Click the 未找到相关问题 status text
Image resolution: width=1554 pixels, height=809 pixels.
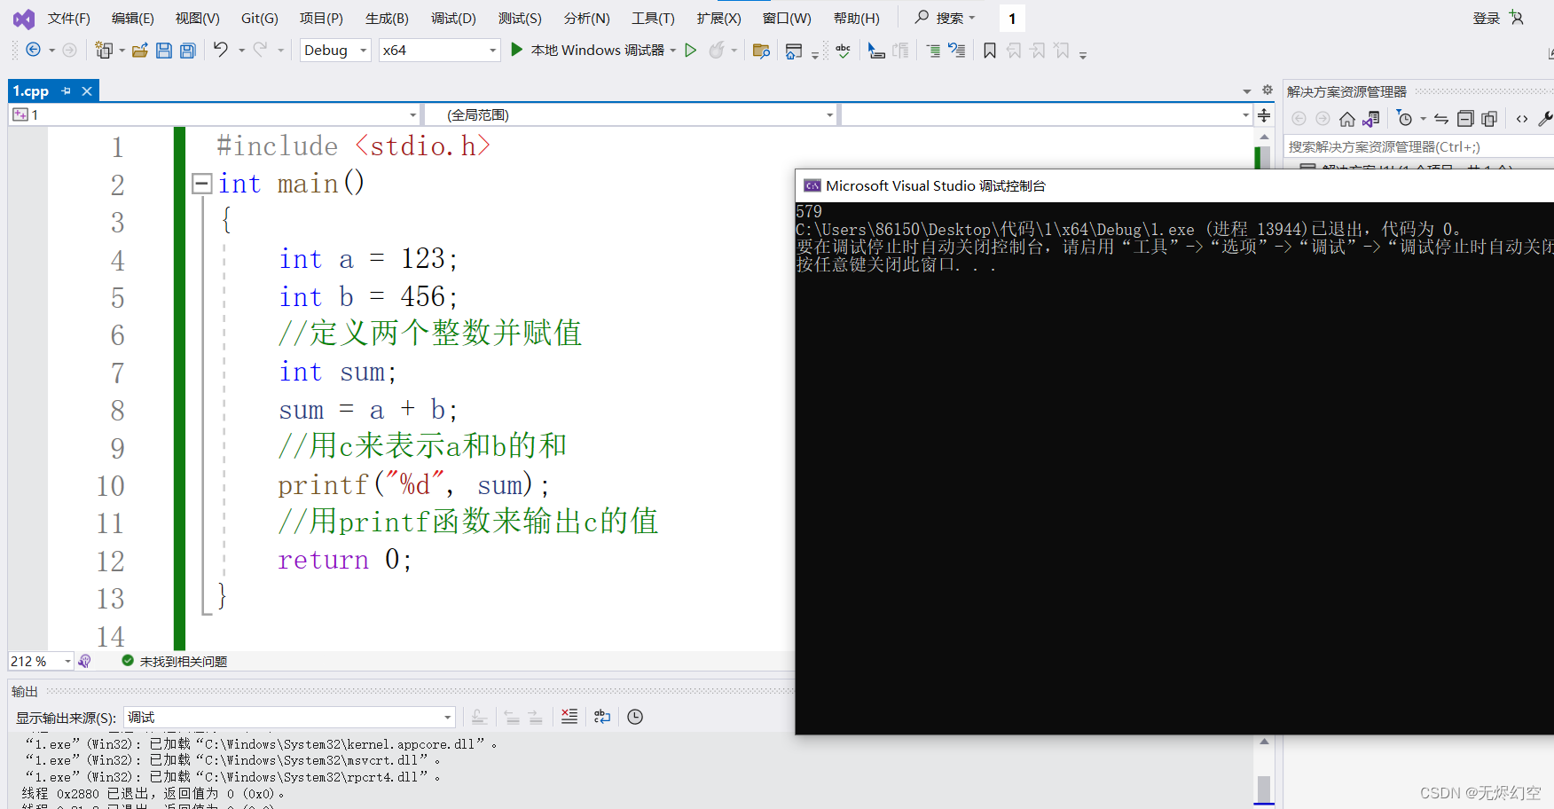coord(184,662)
